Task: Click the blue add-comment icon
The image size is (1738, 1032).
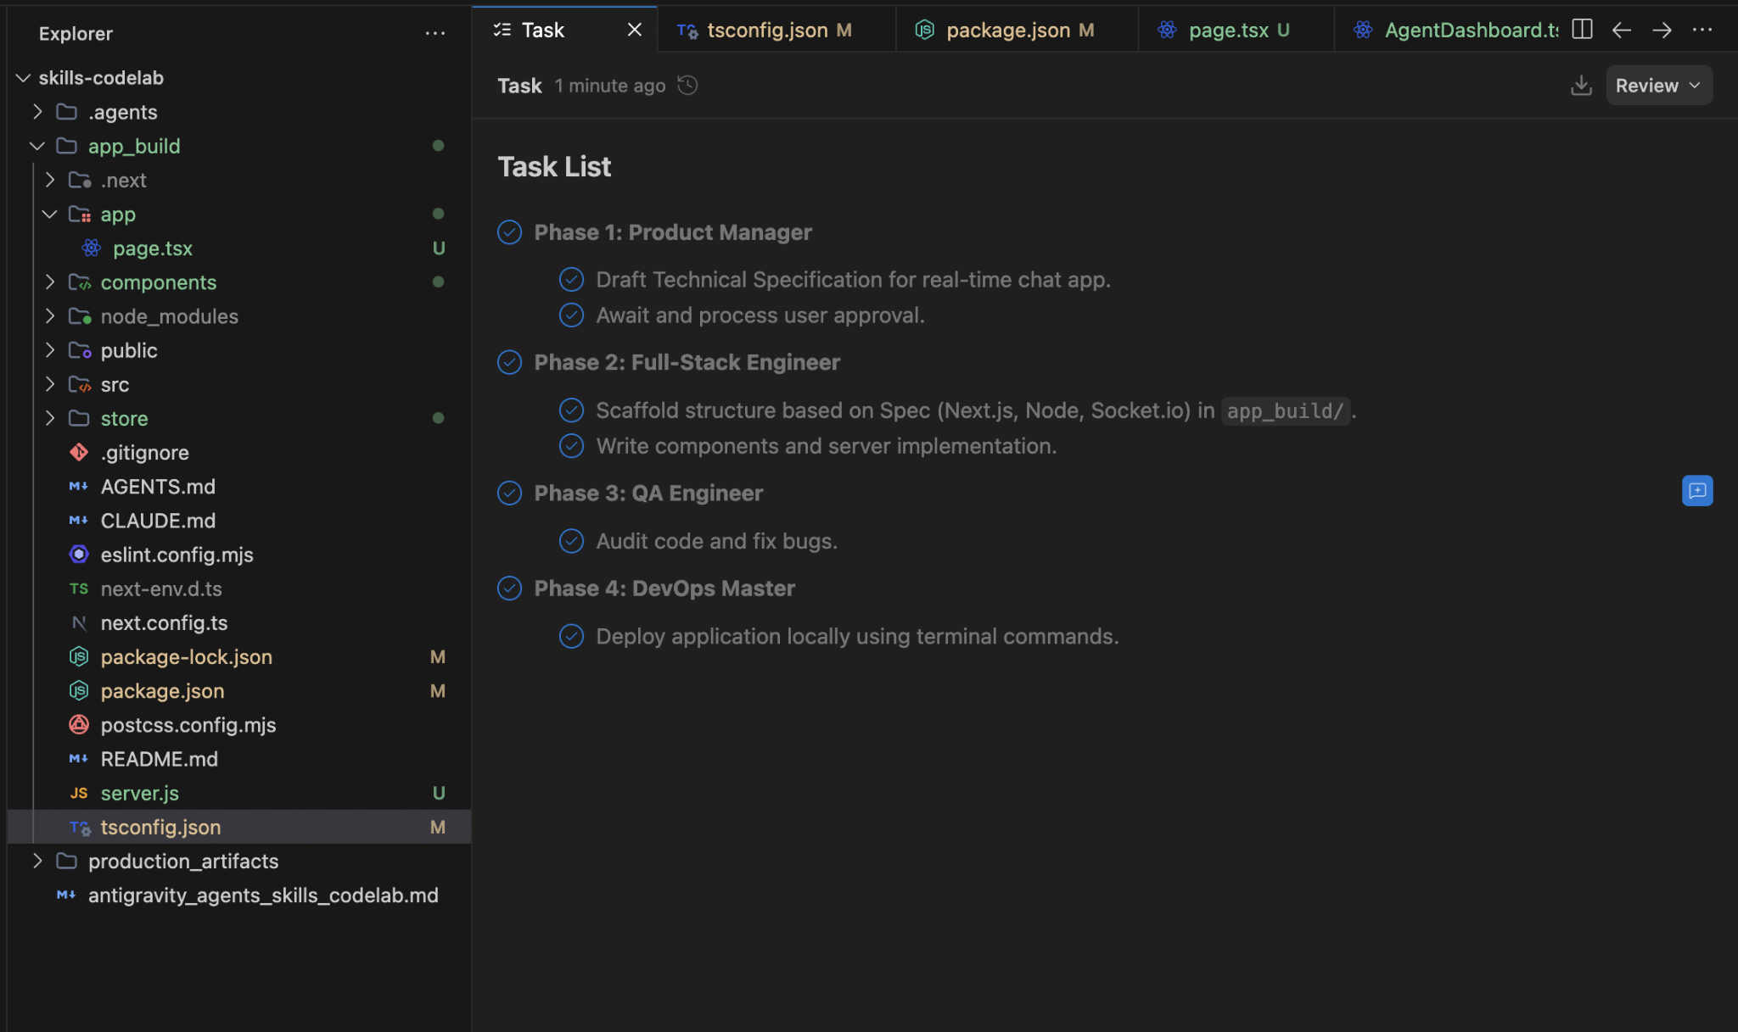Action: (1696, 490)
